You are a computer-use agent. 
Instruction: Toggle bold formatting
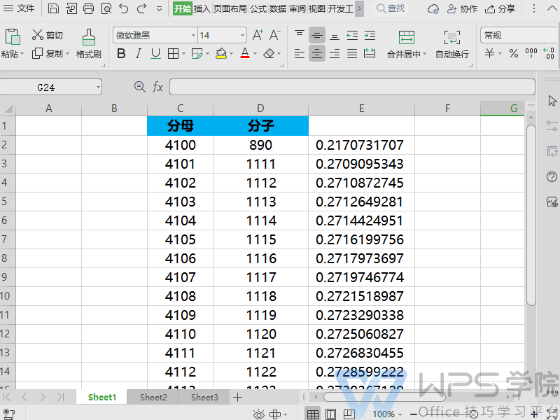coord(121,54)
